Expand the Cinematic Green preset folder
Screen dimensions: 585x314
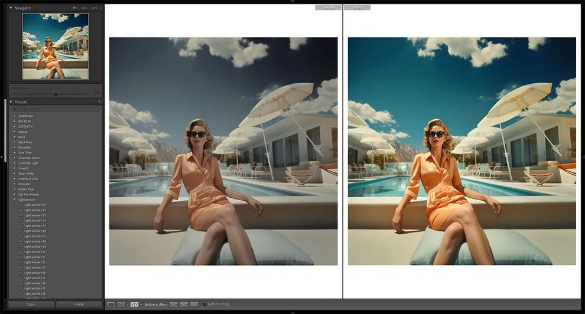click(x=15, y=158)
